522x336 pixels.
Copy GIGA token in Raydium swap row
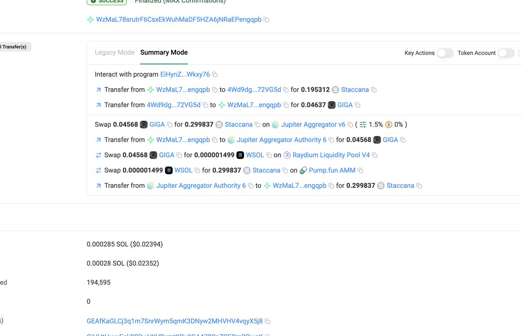pyautogui.click(x=179, y=155)
